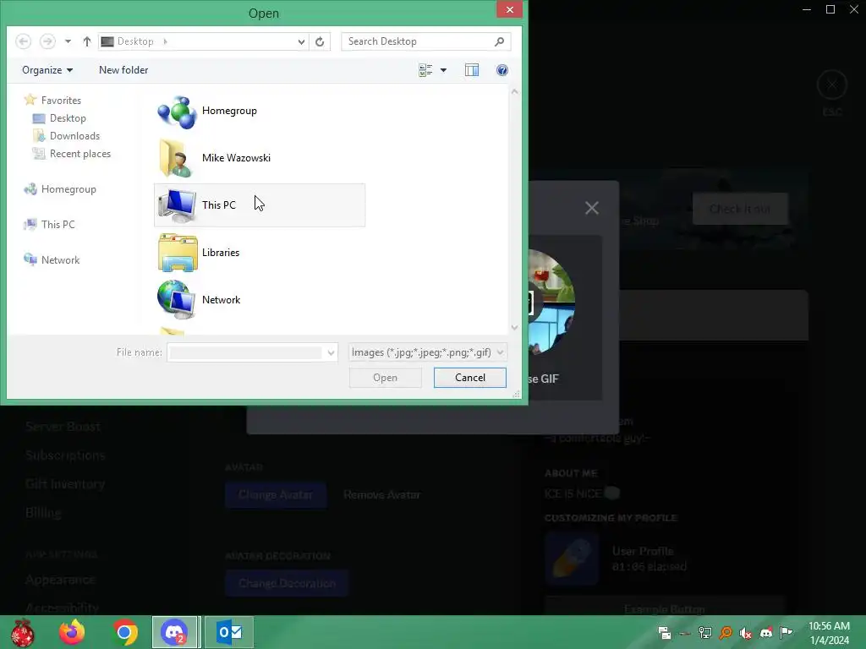Go back using the Back arrow
This screenshot has height=649, width=866.
[x=23, y=41]
